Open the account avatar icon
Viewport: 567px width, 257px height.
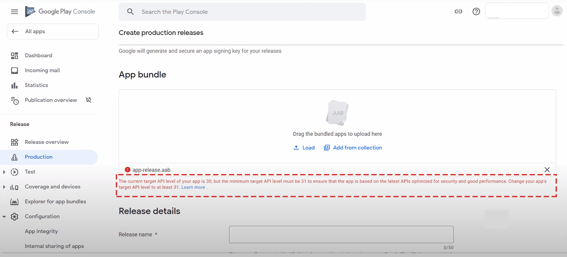[x=557, y=11]
